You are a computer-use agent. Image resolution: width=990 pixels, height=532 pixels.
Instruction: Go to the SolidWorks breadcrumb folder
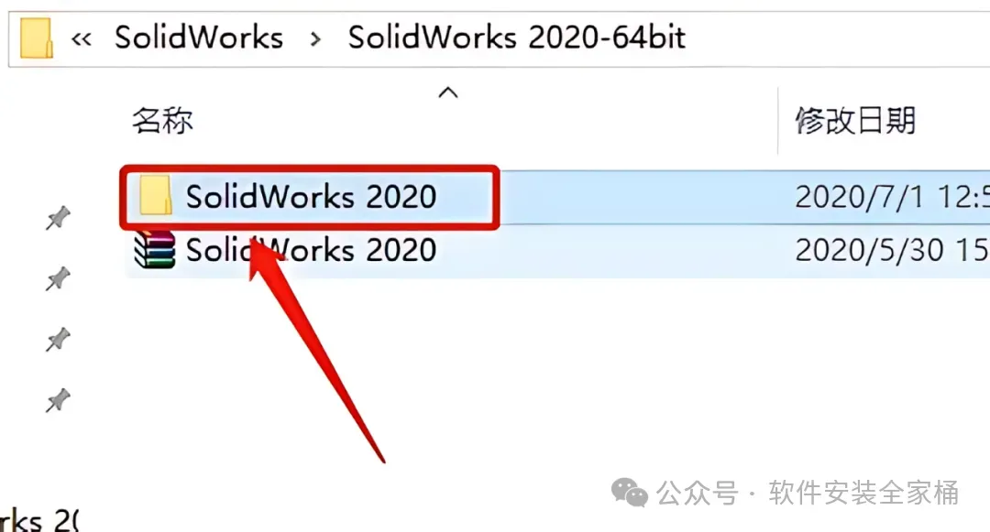click(x=198, y=38)
